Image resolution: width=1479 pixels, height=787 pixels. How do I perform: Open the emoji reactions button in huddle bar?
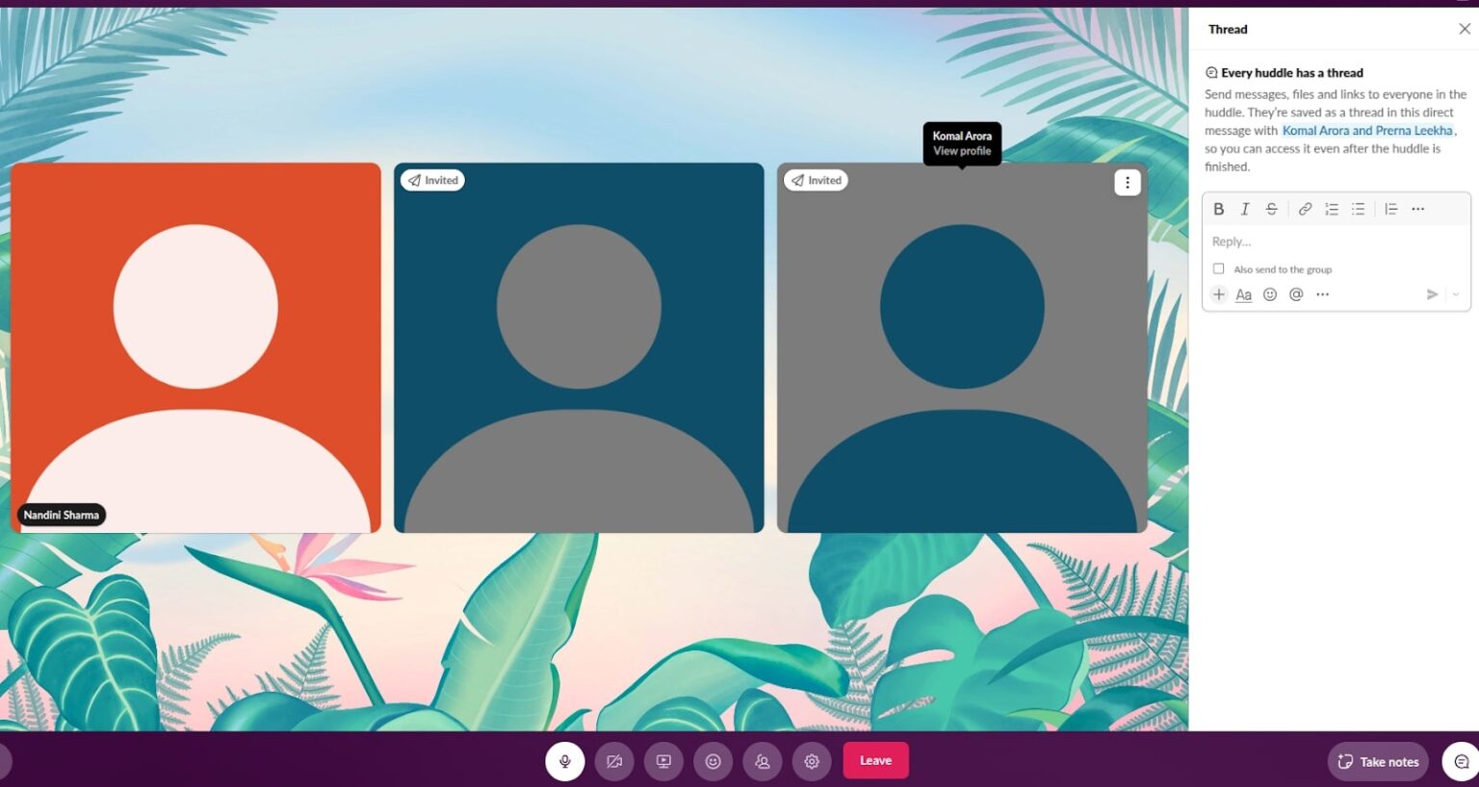[713, 761]
